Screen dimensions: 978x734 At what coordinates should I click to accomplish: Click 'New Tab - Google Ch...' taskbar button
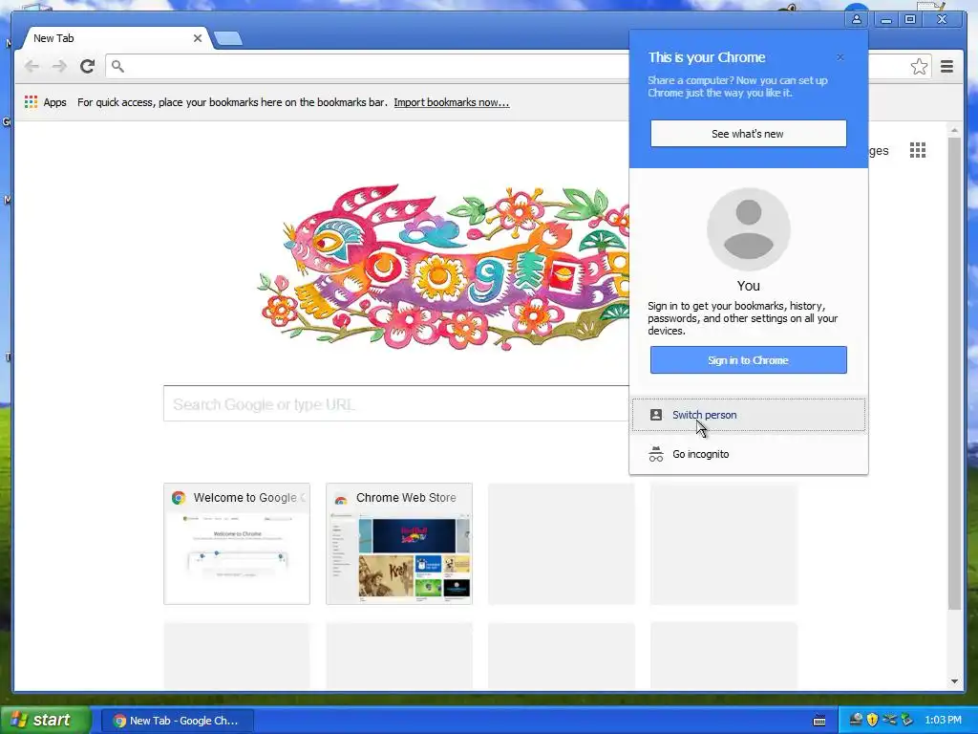click(x=177, y=721)
